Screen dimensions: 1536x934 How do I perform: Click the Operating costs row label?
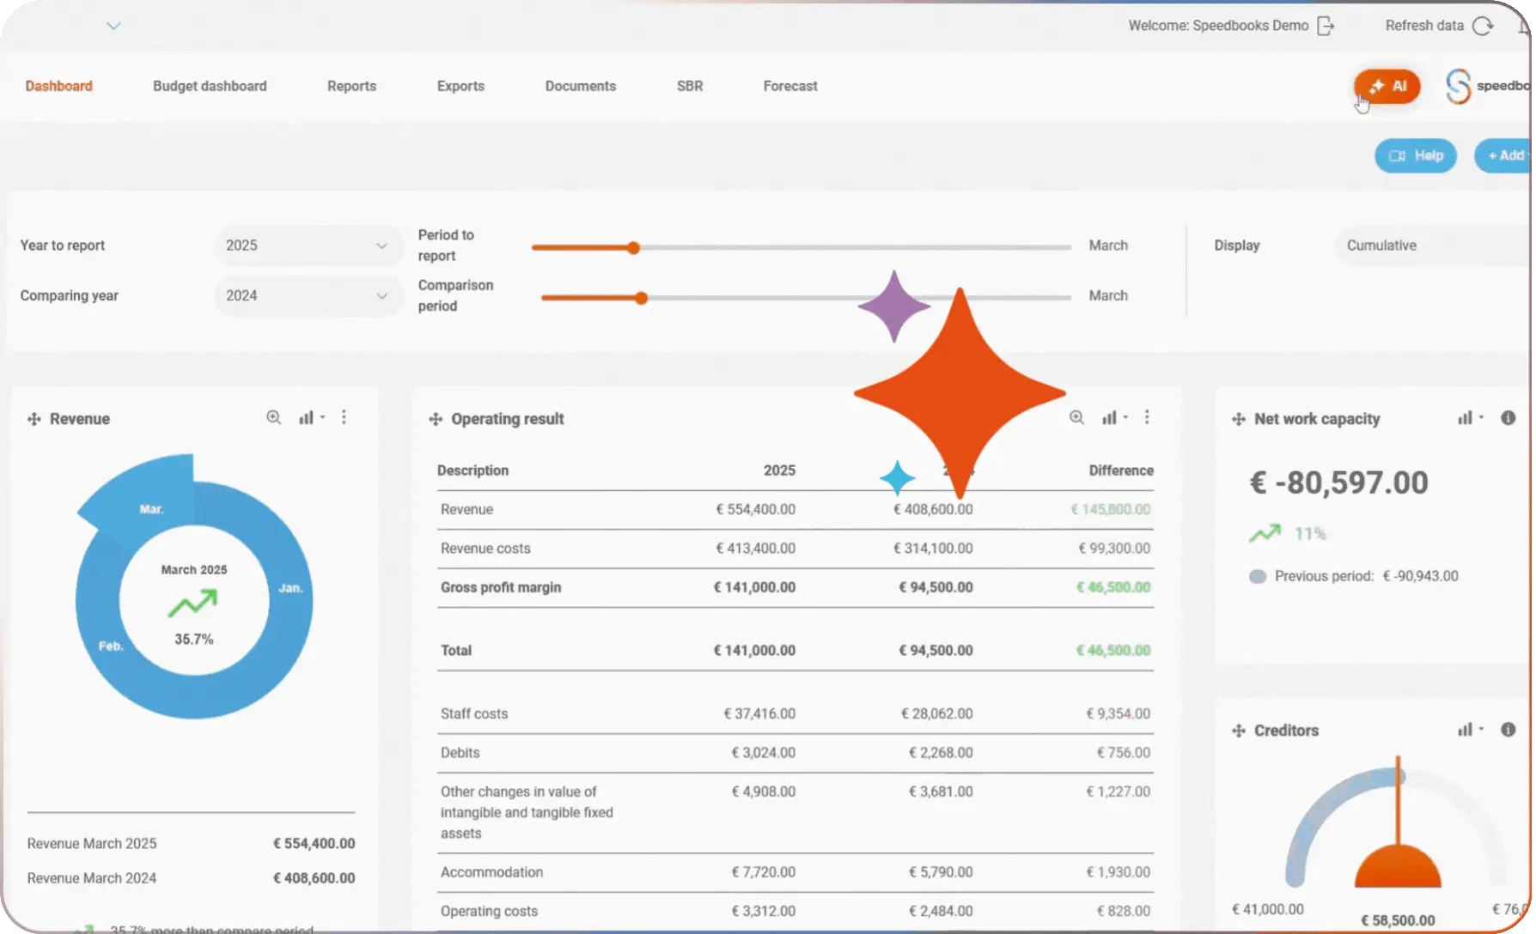click(489, 911)
